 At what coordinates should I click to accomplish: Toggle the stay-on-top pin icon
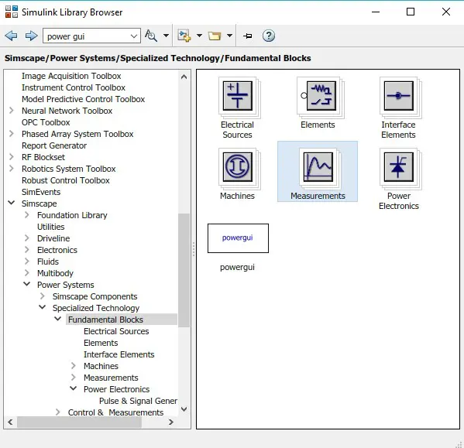click(x=248, y=36)
